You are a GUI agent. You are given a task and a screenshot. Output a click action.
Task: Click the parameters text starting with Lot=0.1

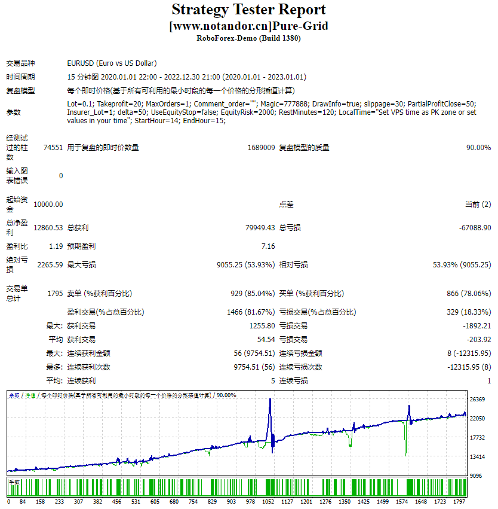272,112
